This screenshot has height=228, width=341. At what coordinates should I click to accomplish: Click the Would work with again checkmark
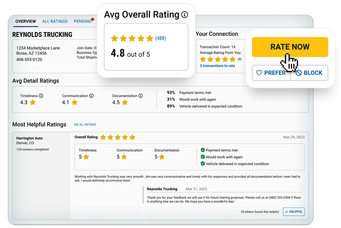point(203,157)
